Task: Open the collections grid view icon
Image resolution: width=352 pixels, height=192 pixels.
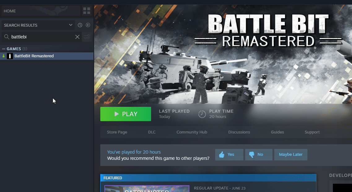Action: pyautogui.click(x=87, y=11)
